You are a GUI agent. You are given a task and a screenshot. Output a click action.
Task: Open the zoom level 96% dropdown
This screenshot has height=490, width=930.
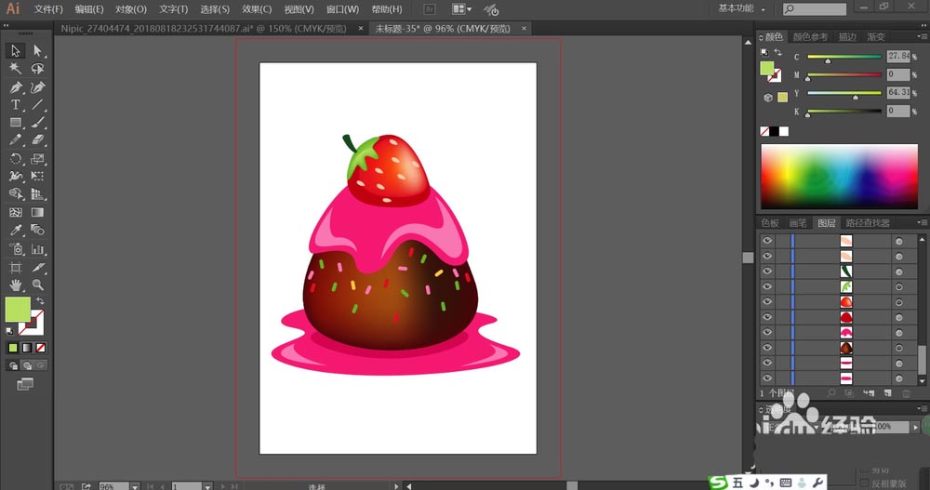click(135, 486)
